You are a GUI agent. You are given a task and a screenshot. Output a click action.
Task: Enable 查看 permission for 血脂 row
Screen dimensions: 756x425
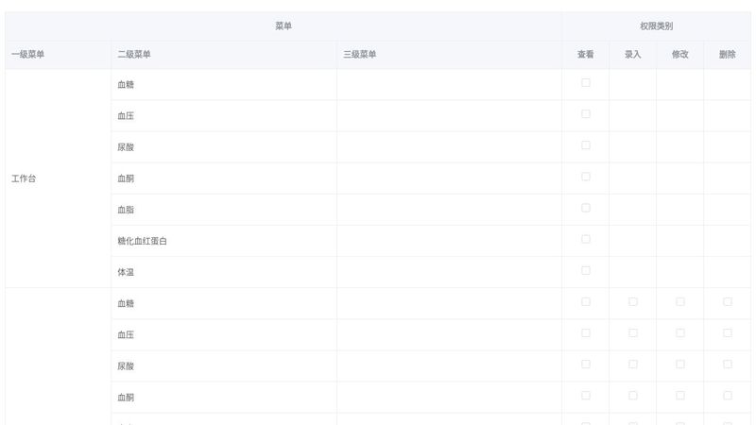click(586, 208)
